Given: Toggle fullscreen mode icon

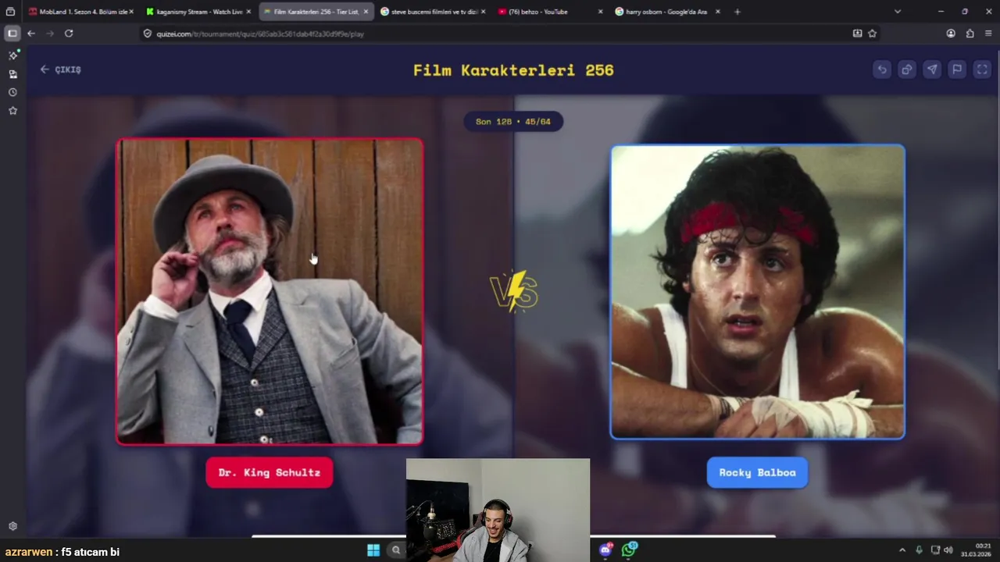Looking at the screenshot, I should 982,69.
